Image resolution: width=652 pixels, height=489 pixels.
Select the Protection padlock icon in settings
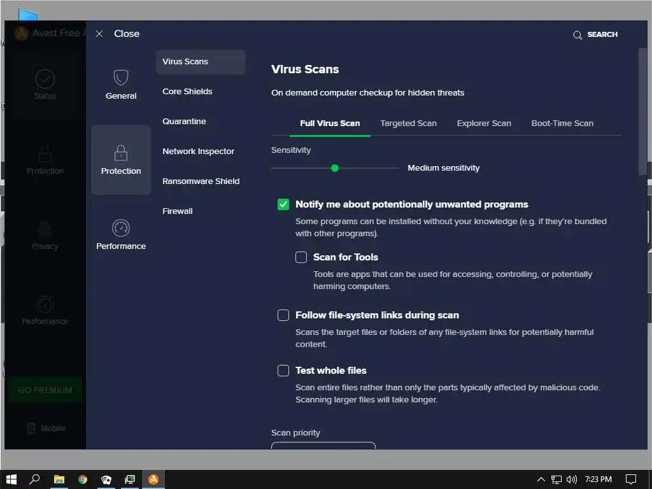pos(120,153)
